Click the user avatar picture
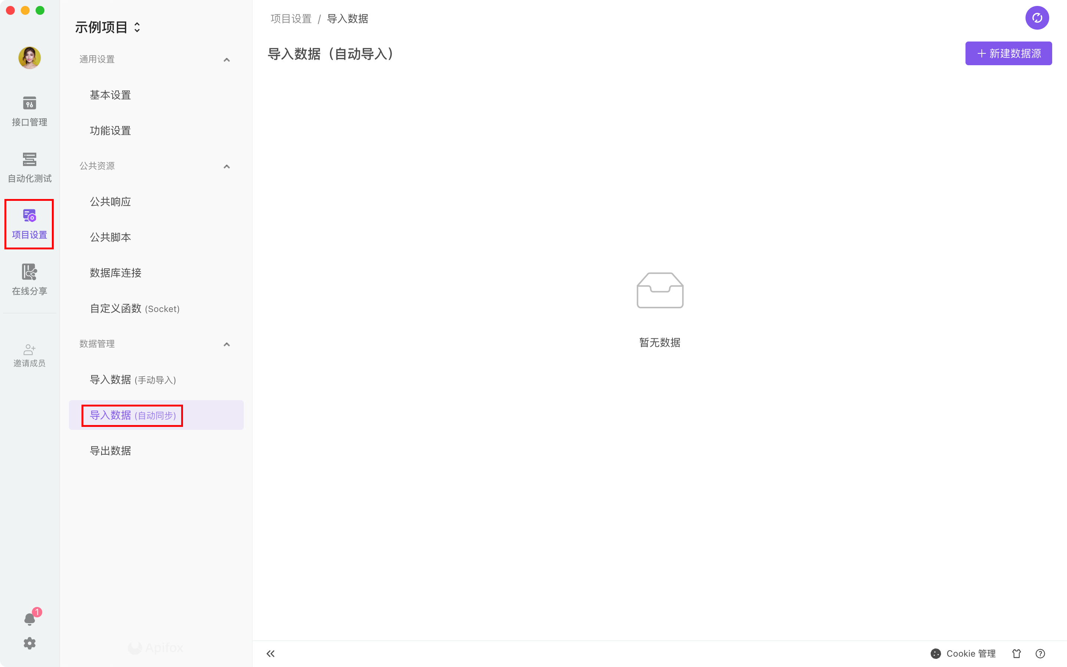 (30, 58)
